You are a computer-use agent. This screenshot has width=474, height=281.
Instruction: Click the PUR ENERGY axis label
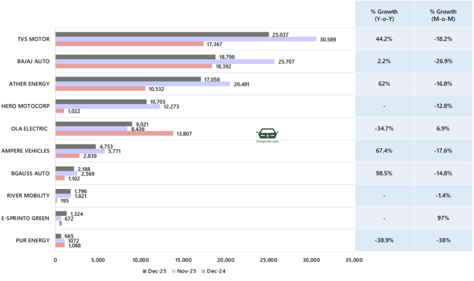[32, 240]
